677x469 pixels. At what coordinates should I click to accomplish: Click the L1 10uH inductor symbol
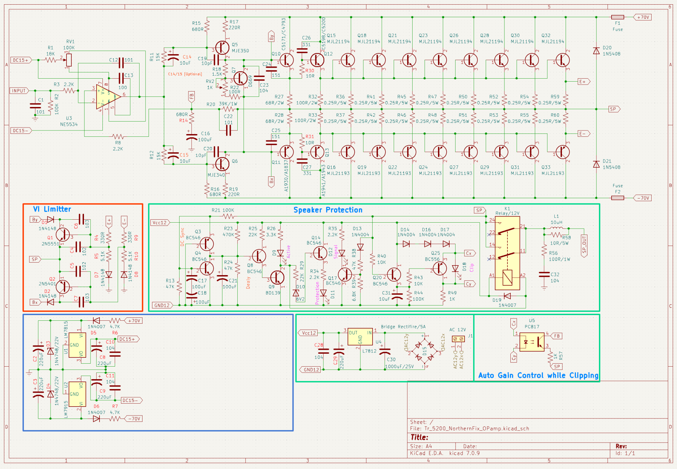coord(556,228)
